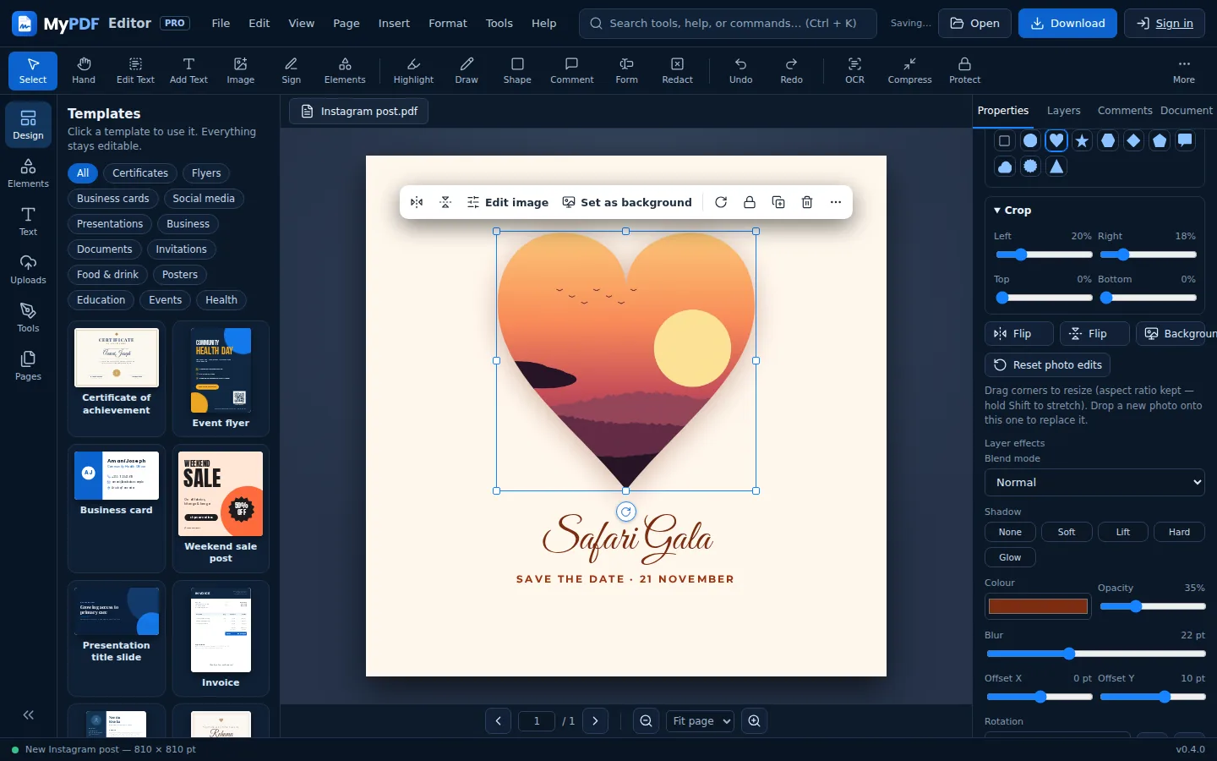Switch to the Layers tab
The image size is (1217, 761).
pyautogui.click(x=1063, y=111)
